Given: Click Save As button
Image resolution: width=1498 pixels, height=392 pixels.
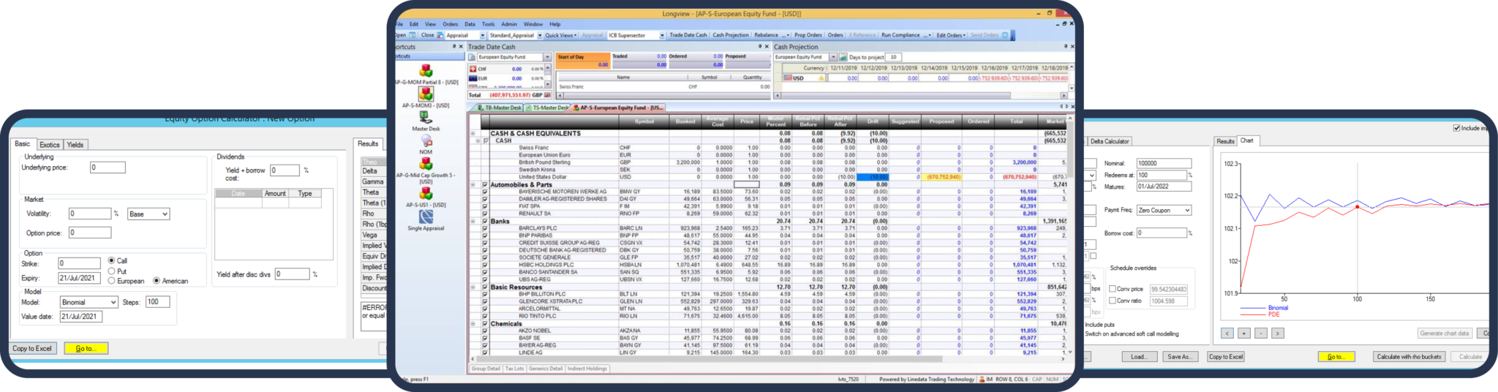Looking at the screenshot, I should pos(1179,357).
